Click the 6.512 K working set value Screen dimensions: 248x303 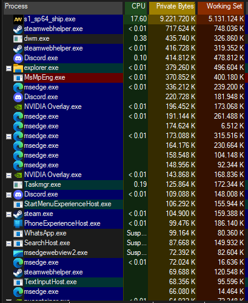[x=232, y=126]
